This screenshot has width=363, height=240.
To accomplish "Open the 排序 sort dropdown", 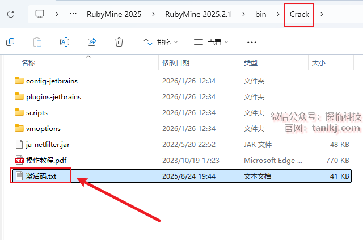I will tap(161, 42).
